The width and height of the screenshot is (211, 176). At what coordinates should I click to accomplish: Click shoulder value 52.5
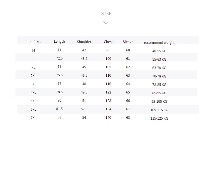pyautogui.click(x=84, y=109)
